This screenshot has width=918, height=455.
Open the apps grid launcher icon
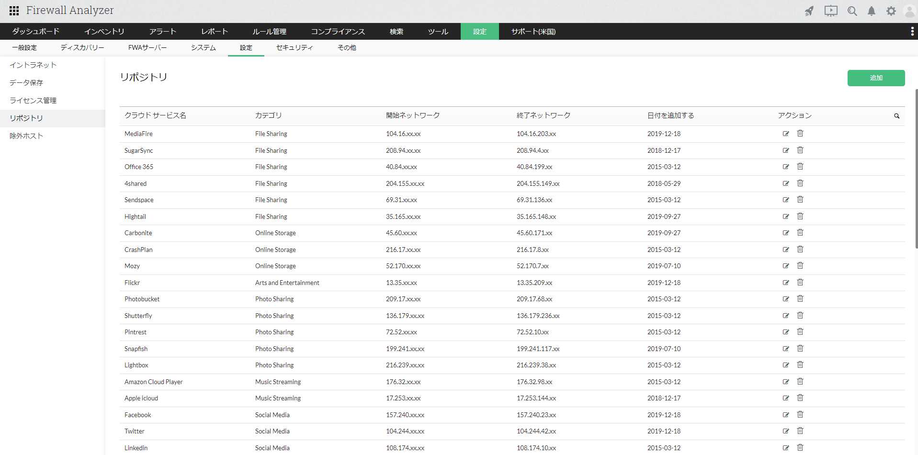pos(14,11)
